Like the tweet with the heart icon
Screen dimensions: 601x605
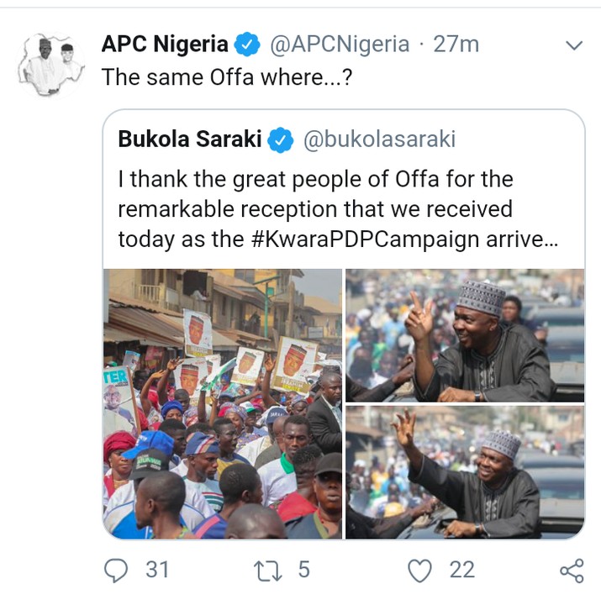pyautogui.click(x=419, y=571)
